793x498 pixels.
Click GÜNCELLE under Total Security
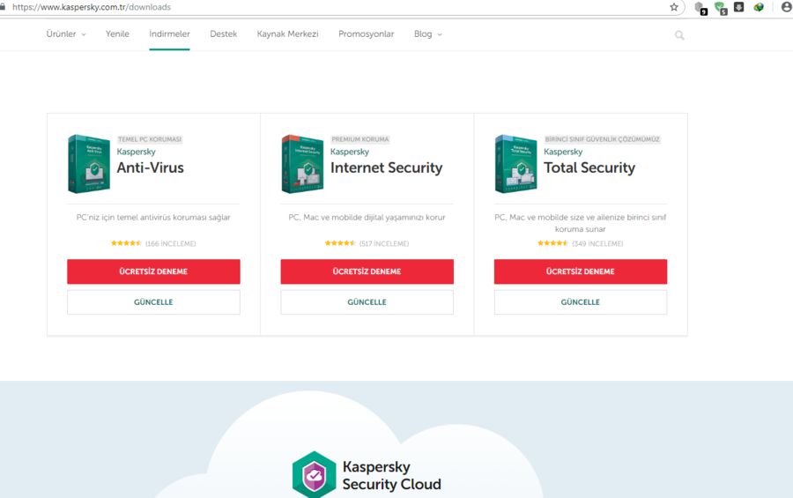tap(581, 302)
